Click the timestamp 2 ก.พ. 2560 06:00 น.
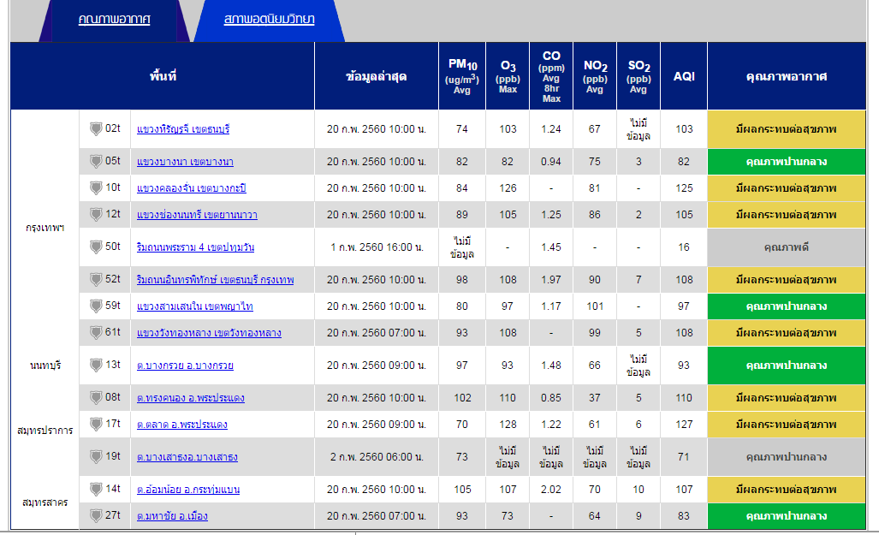This screenshot has width=879, height=535. (376, 456)
